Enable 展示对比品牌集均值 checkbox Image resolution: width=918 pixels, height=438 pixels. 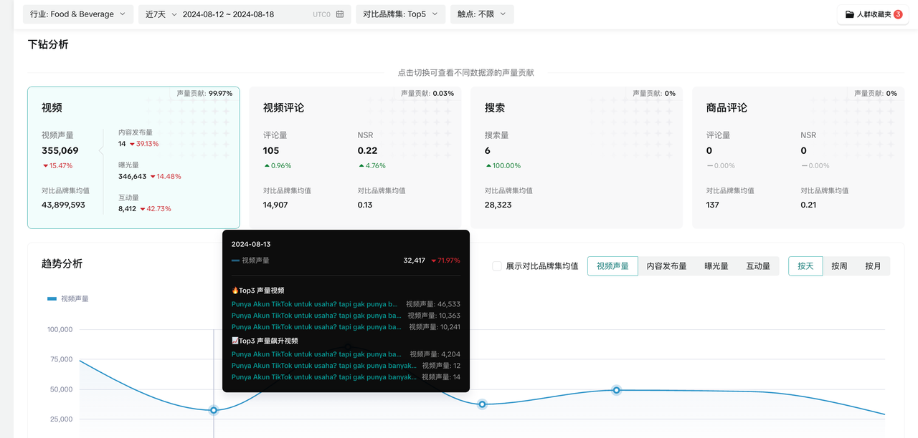(x=497, y=266)
